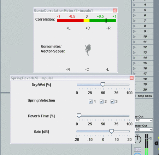The width and height of the screenshot is (159, 155).
Task: Click the Dry/Wet slider handle
Action: (103, 84)
